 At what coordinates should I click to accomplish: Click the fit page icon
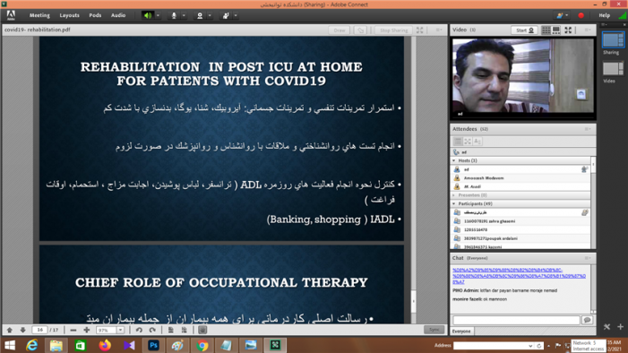[170, 331]
